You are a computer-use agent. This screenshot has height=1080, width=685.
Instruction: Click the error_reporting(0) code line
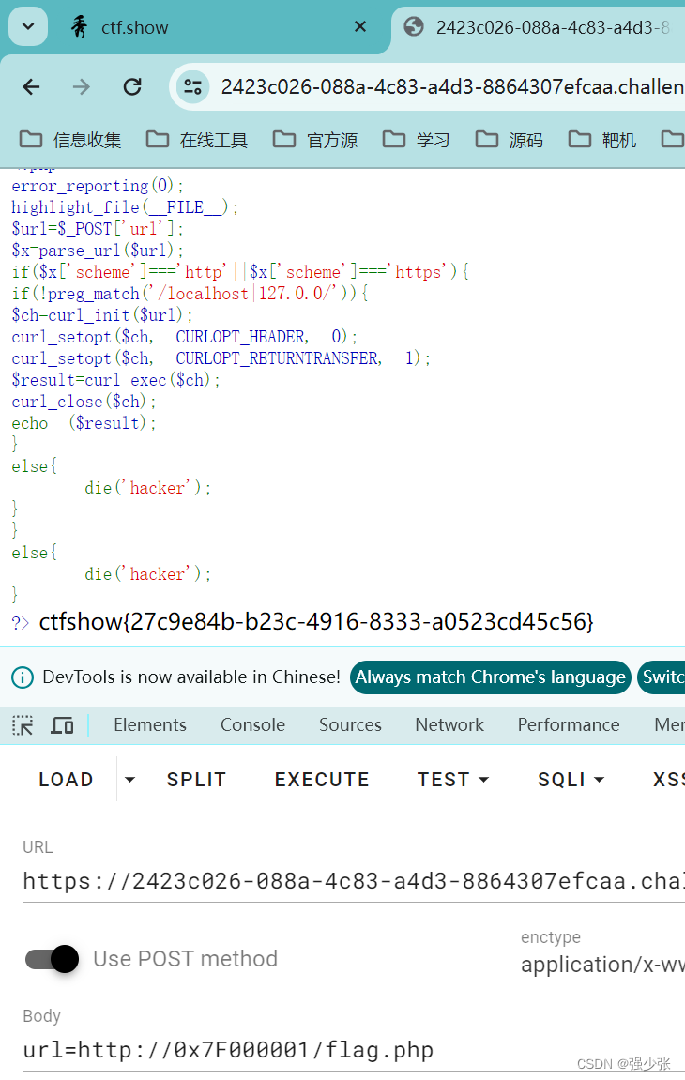pos(98,186)
